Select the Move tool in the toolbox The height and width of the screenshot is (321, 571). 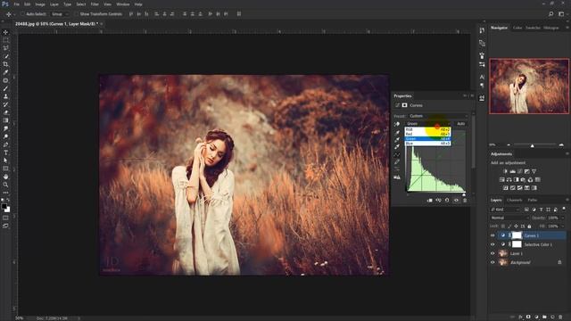(x=5, y=32)
